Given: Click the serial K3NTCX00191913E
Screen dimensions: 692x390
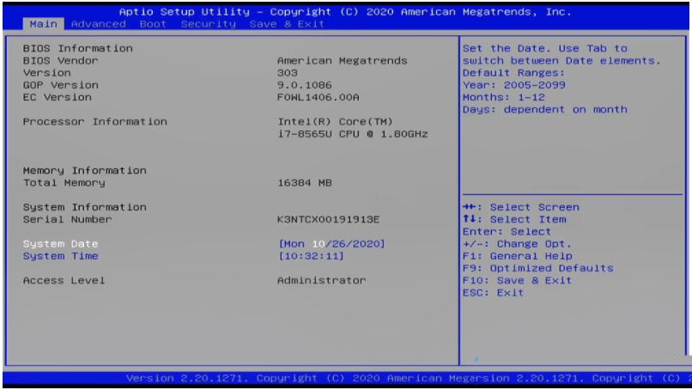Looking at the screenshot, I should [x=328, y=219].
